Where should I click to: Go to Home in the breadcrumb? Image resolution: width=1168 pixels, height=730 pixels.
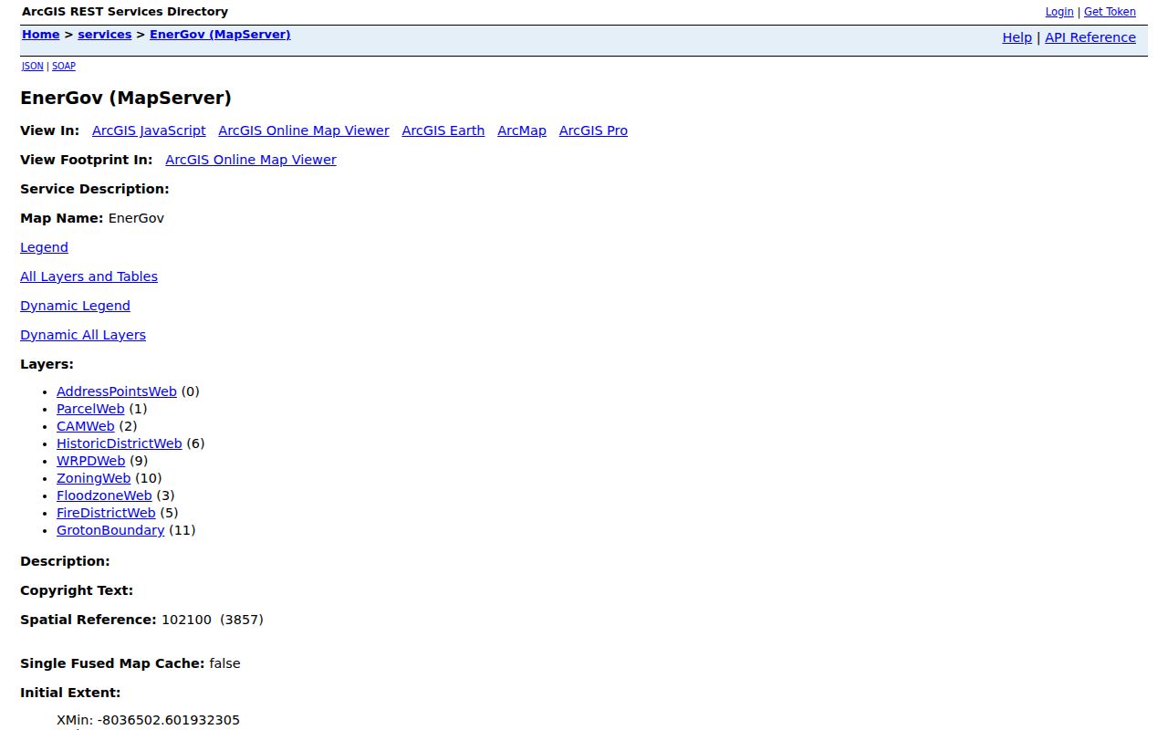click(x=41, y=35)
